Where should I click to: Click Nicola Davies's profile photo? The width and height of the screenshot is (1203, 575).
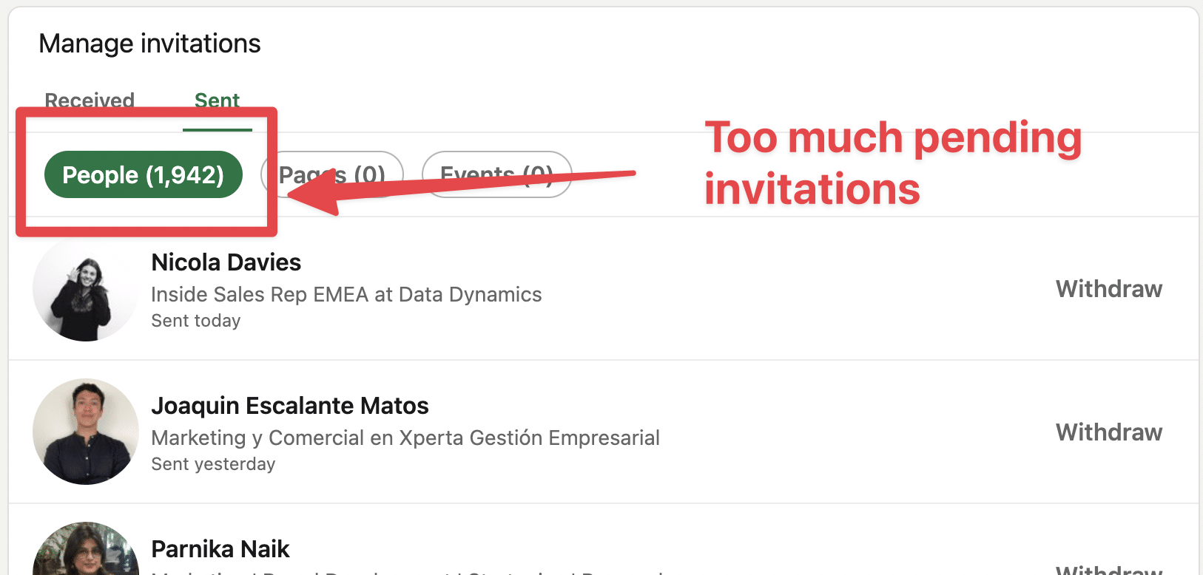click(85, 289)
